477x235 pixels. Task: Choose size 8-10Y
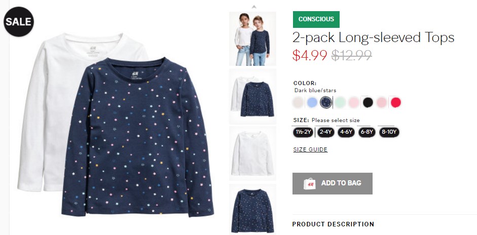389,132
